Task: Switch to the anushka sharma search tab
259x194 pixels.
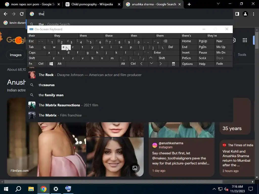Action: [153, 4]
